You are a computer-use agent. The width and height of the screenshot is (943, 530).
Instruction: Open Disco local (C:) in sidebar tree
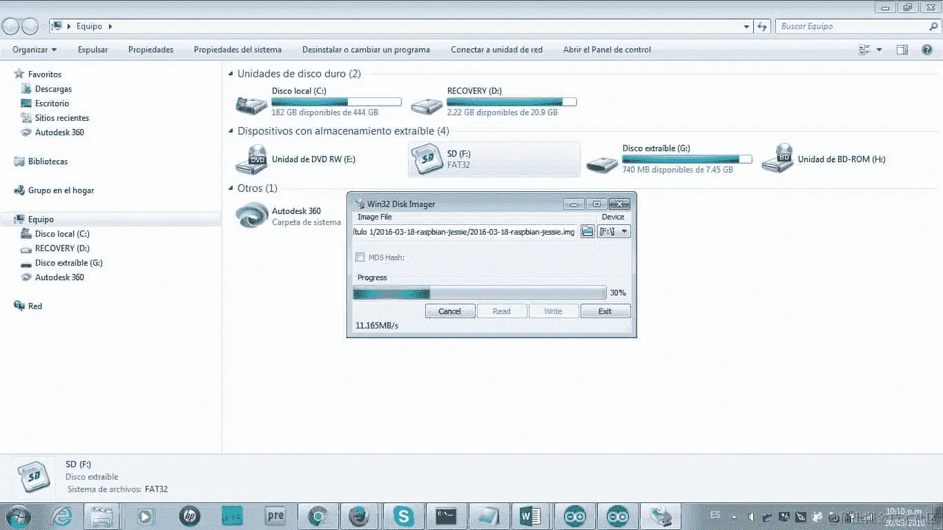tap(62, 234)
